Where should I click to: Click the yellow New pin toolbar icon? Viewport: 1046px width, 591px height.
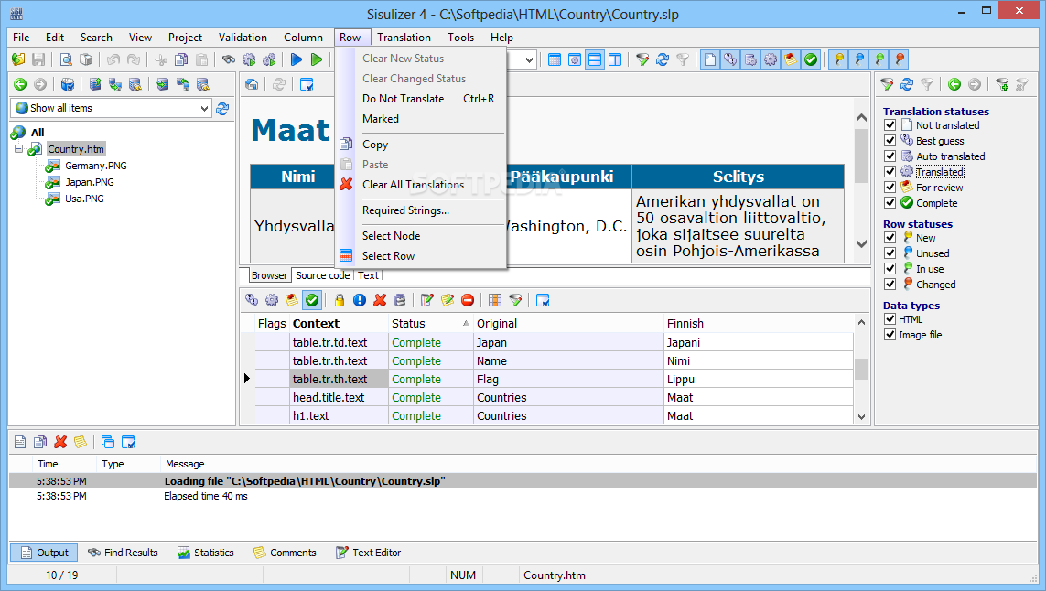tap(839, 59)
